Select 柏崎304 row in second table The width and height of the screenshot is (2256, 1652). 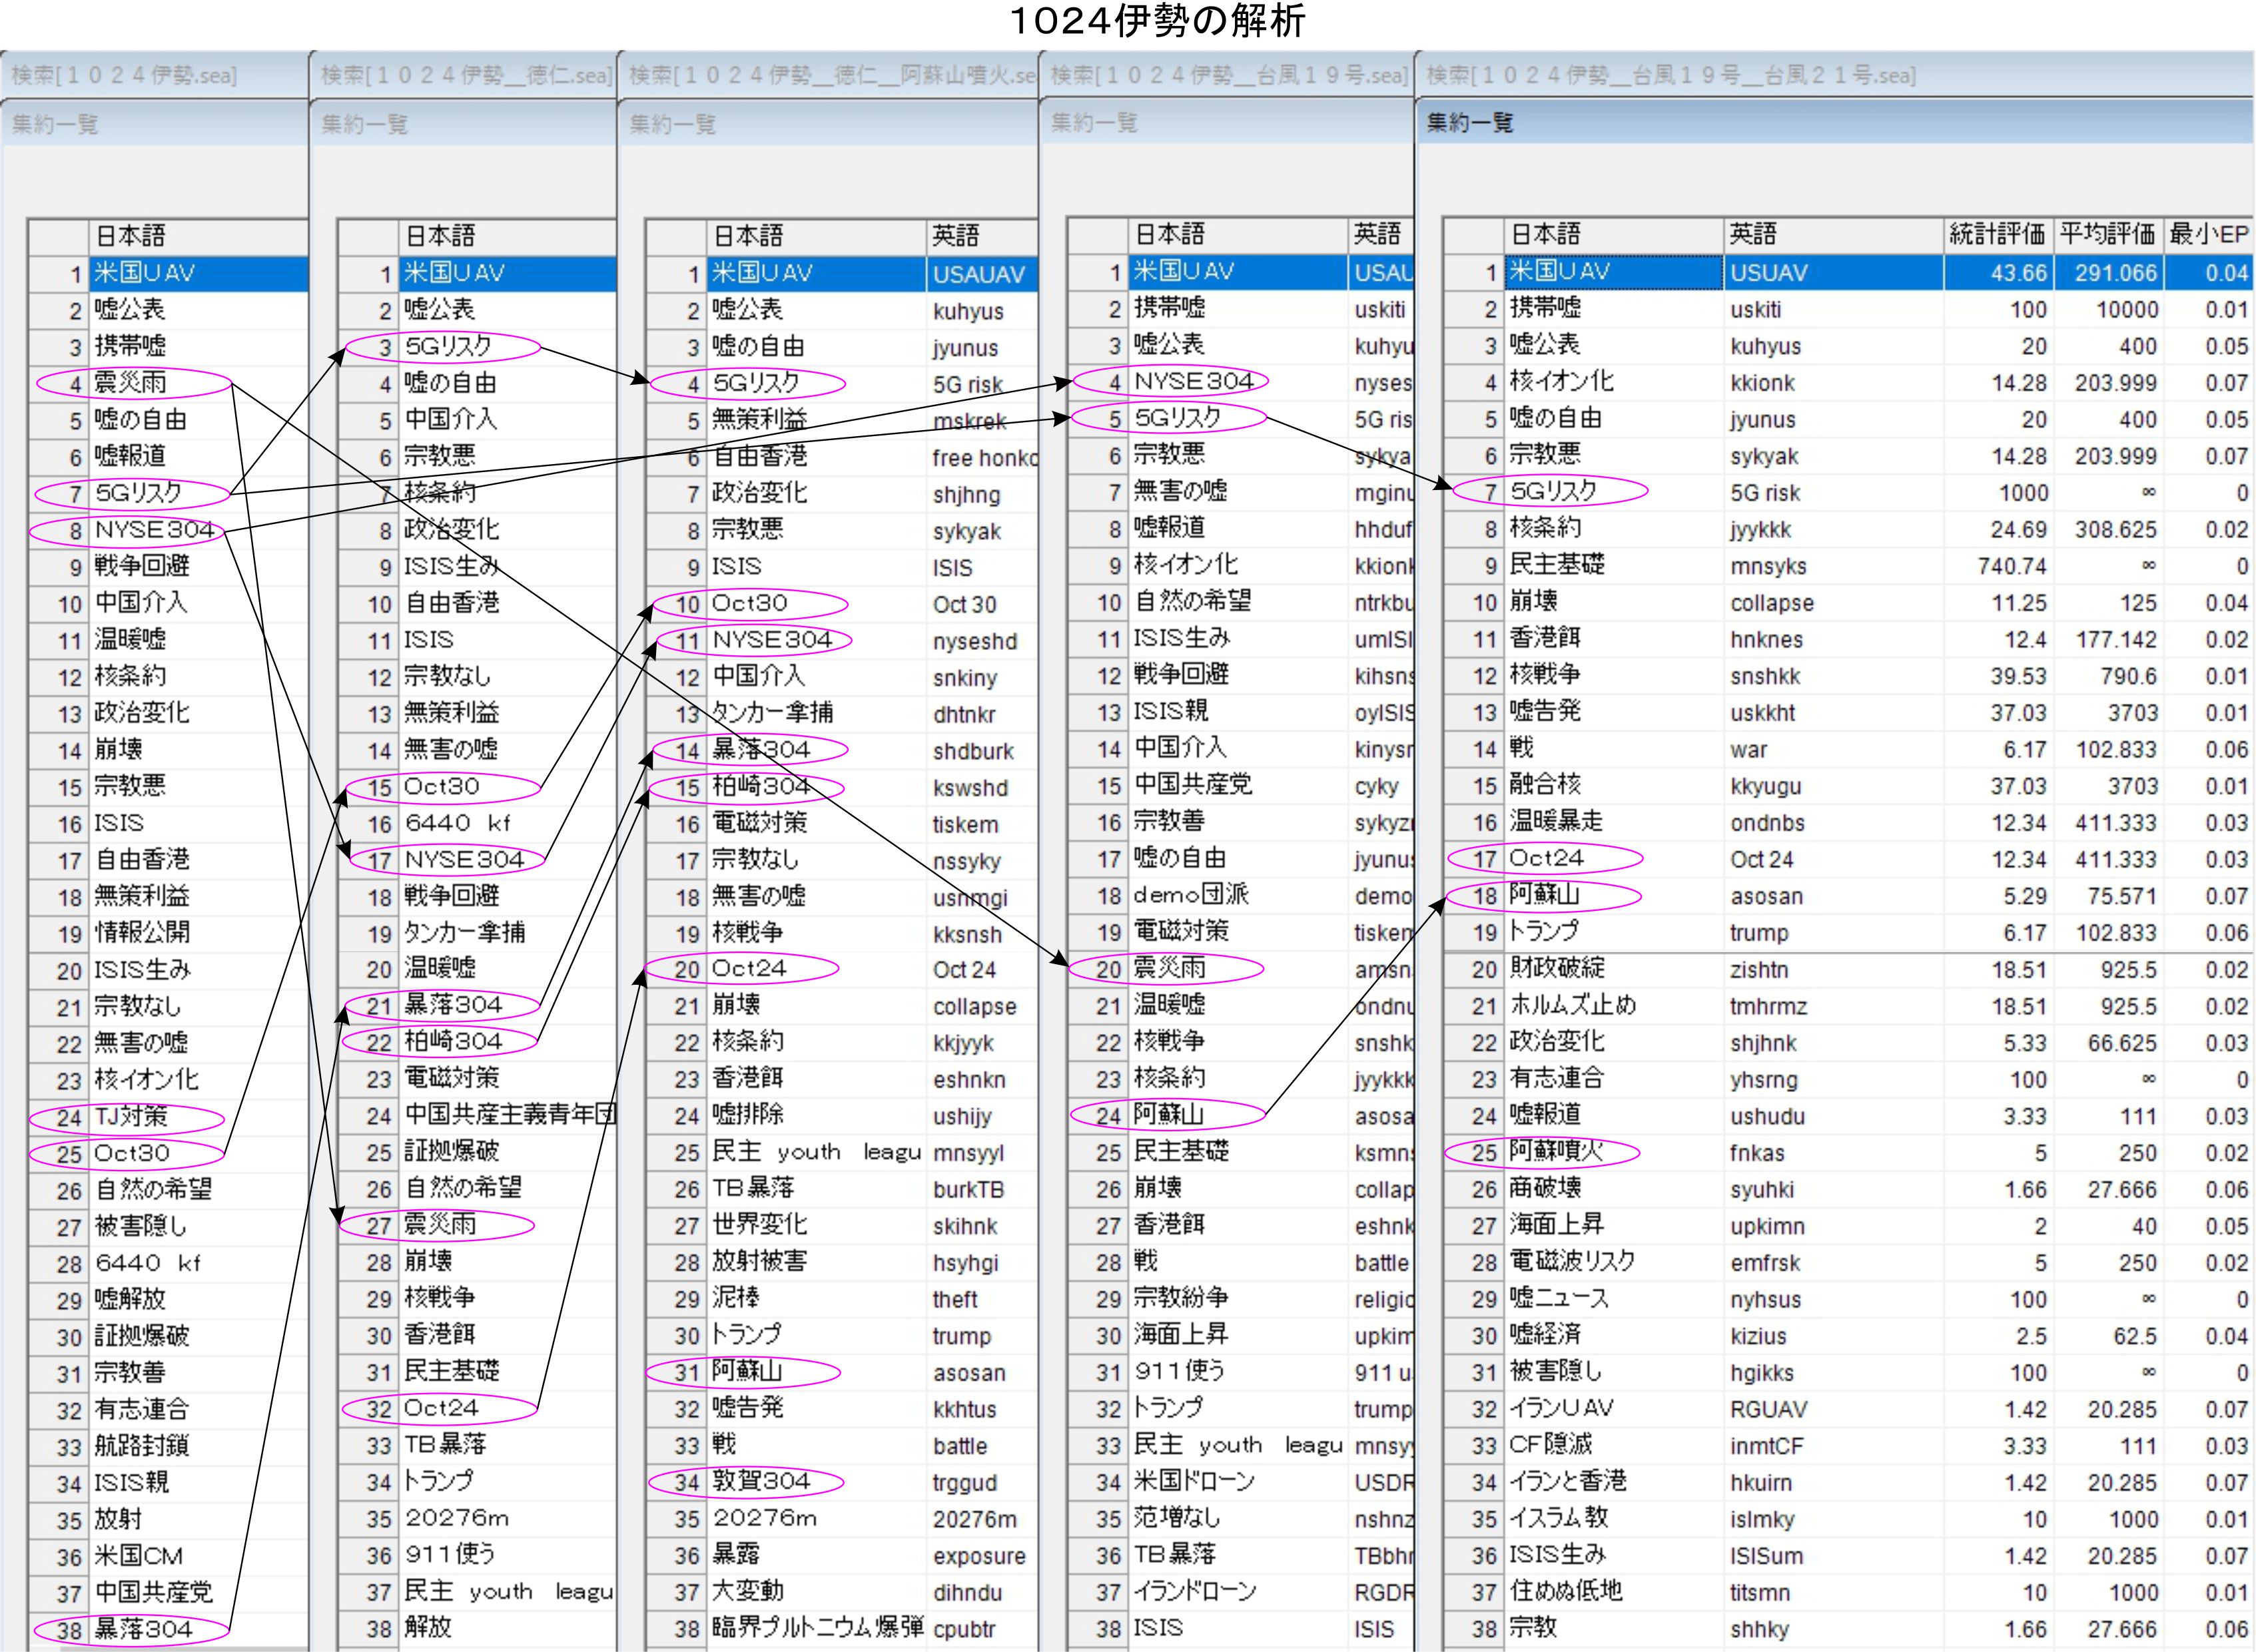click(x=453, y=1041)
